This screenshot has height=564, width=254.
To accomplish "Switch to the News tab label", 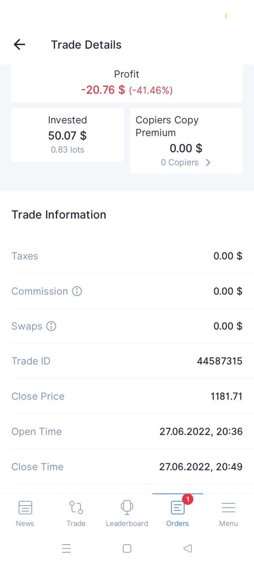I will pos(25,523).
